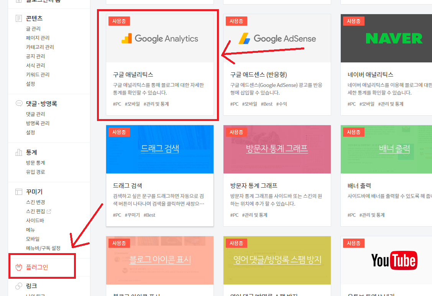Image resolution: width=432 pixels, height=296 pixels.
Task: View 방문 통계
Action: point(35,163)
